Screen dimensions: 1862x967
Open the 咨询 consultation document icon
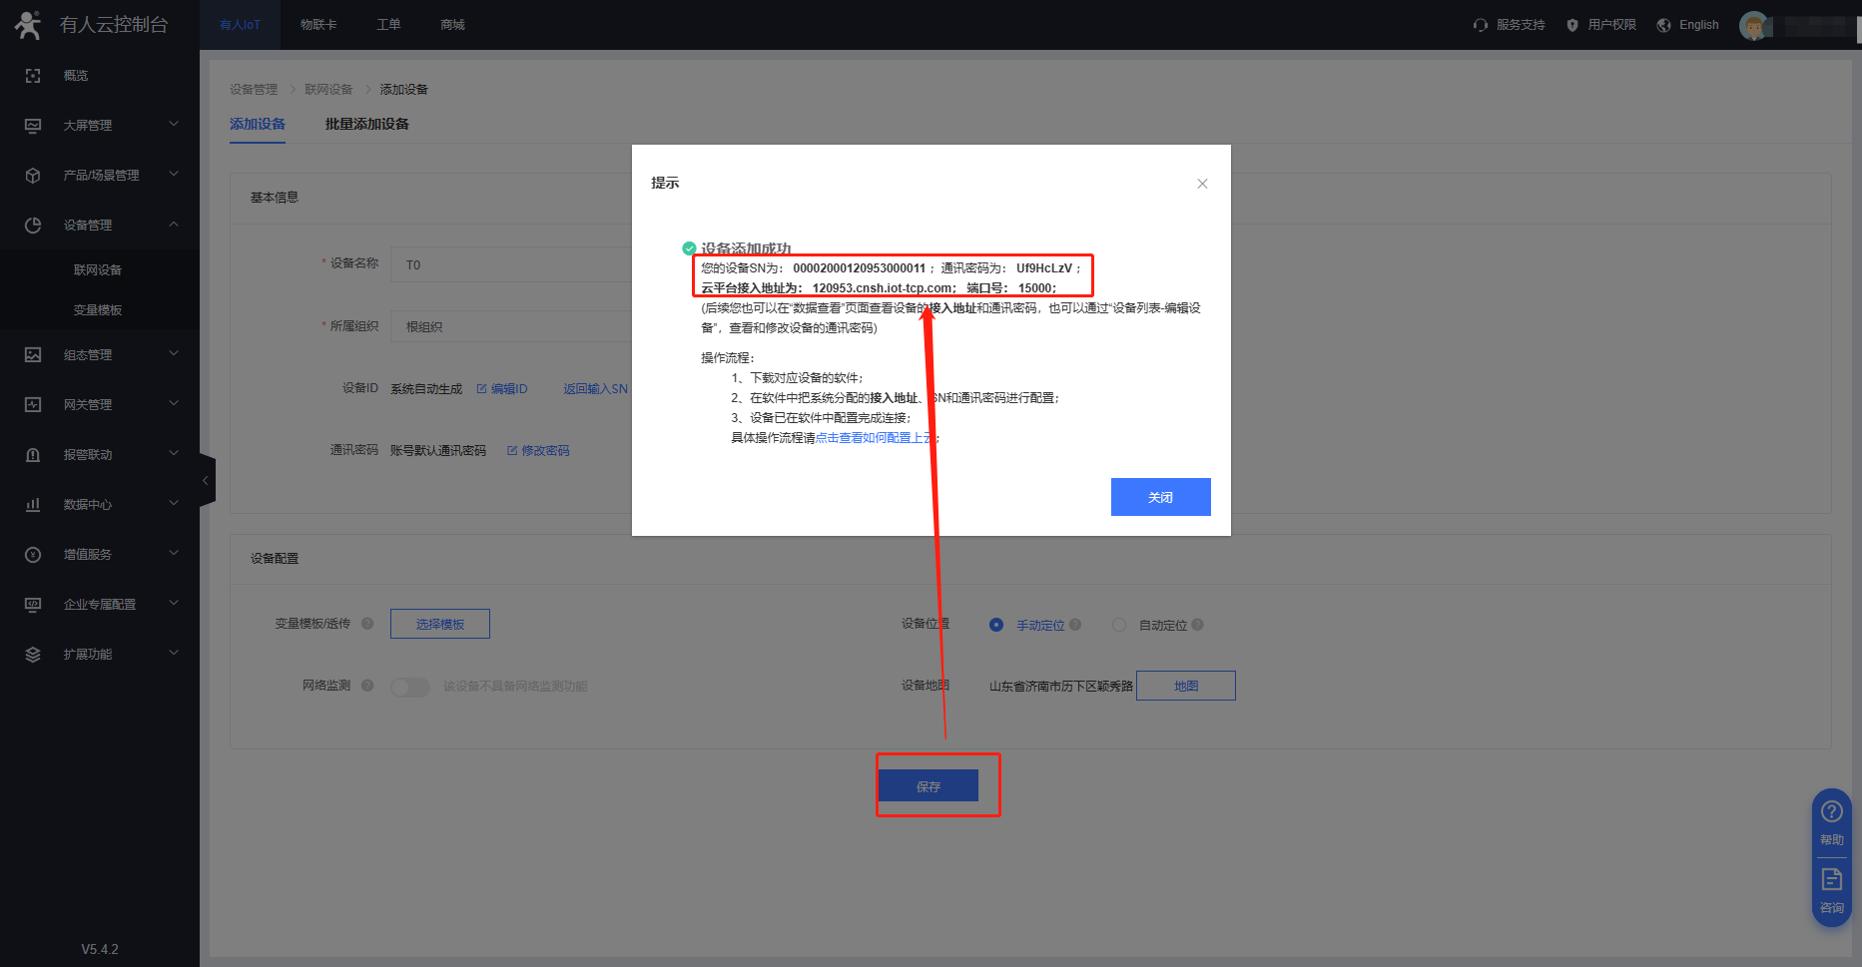pos(1831,879)
